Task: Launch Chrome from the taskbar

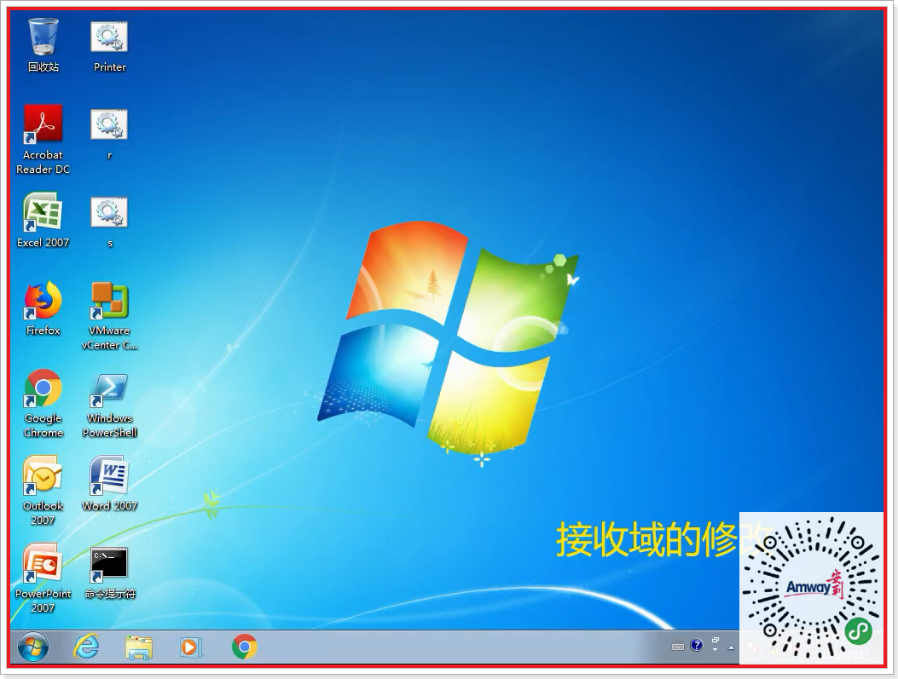Action: click(x=245, y=647)
